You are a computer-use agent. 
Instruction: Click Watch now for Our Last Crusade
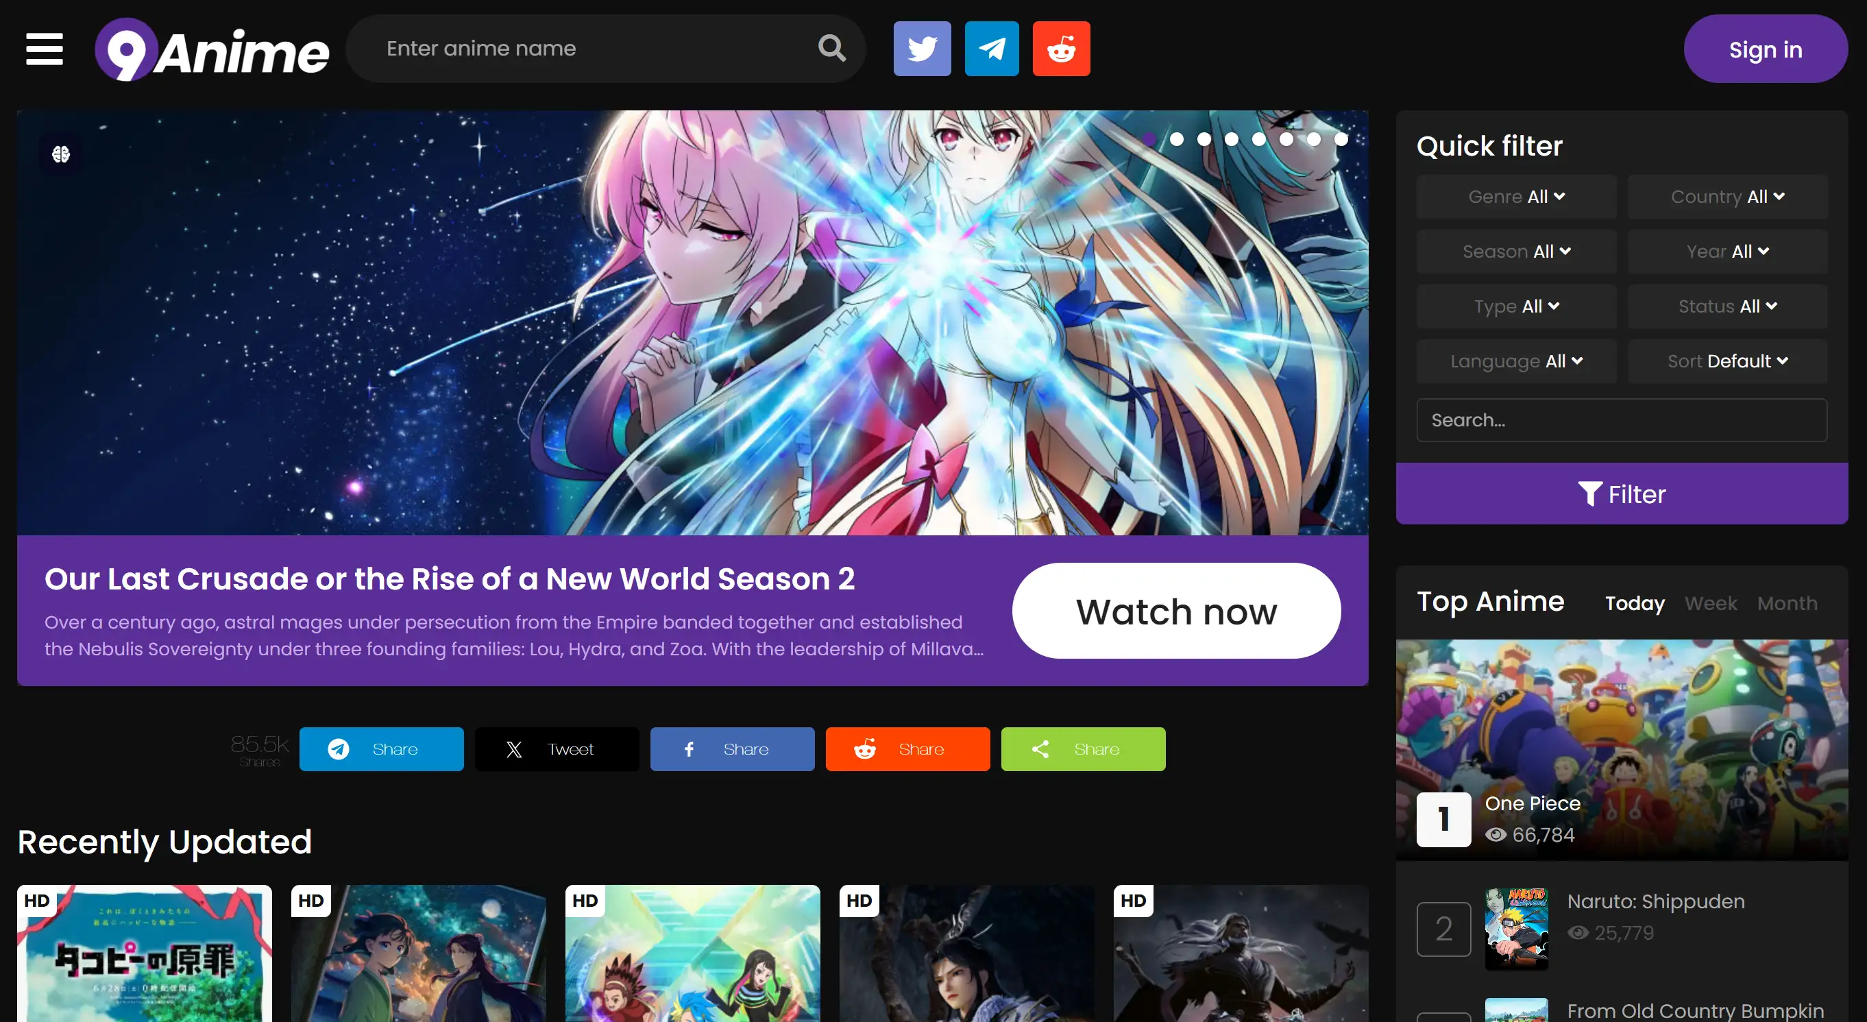pos(1175,611)
